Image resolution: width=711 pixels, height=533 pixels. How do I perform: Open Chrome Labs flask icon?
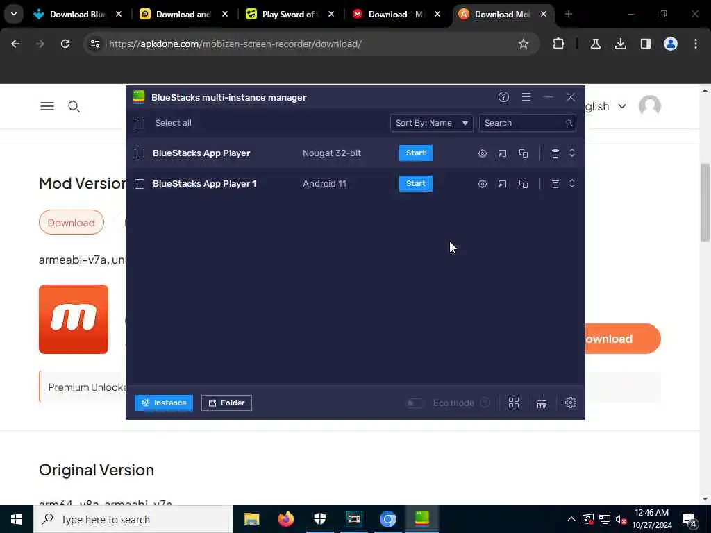[x=595, y=44]
